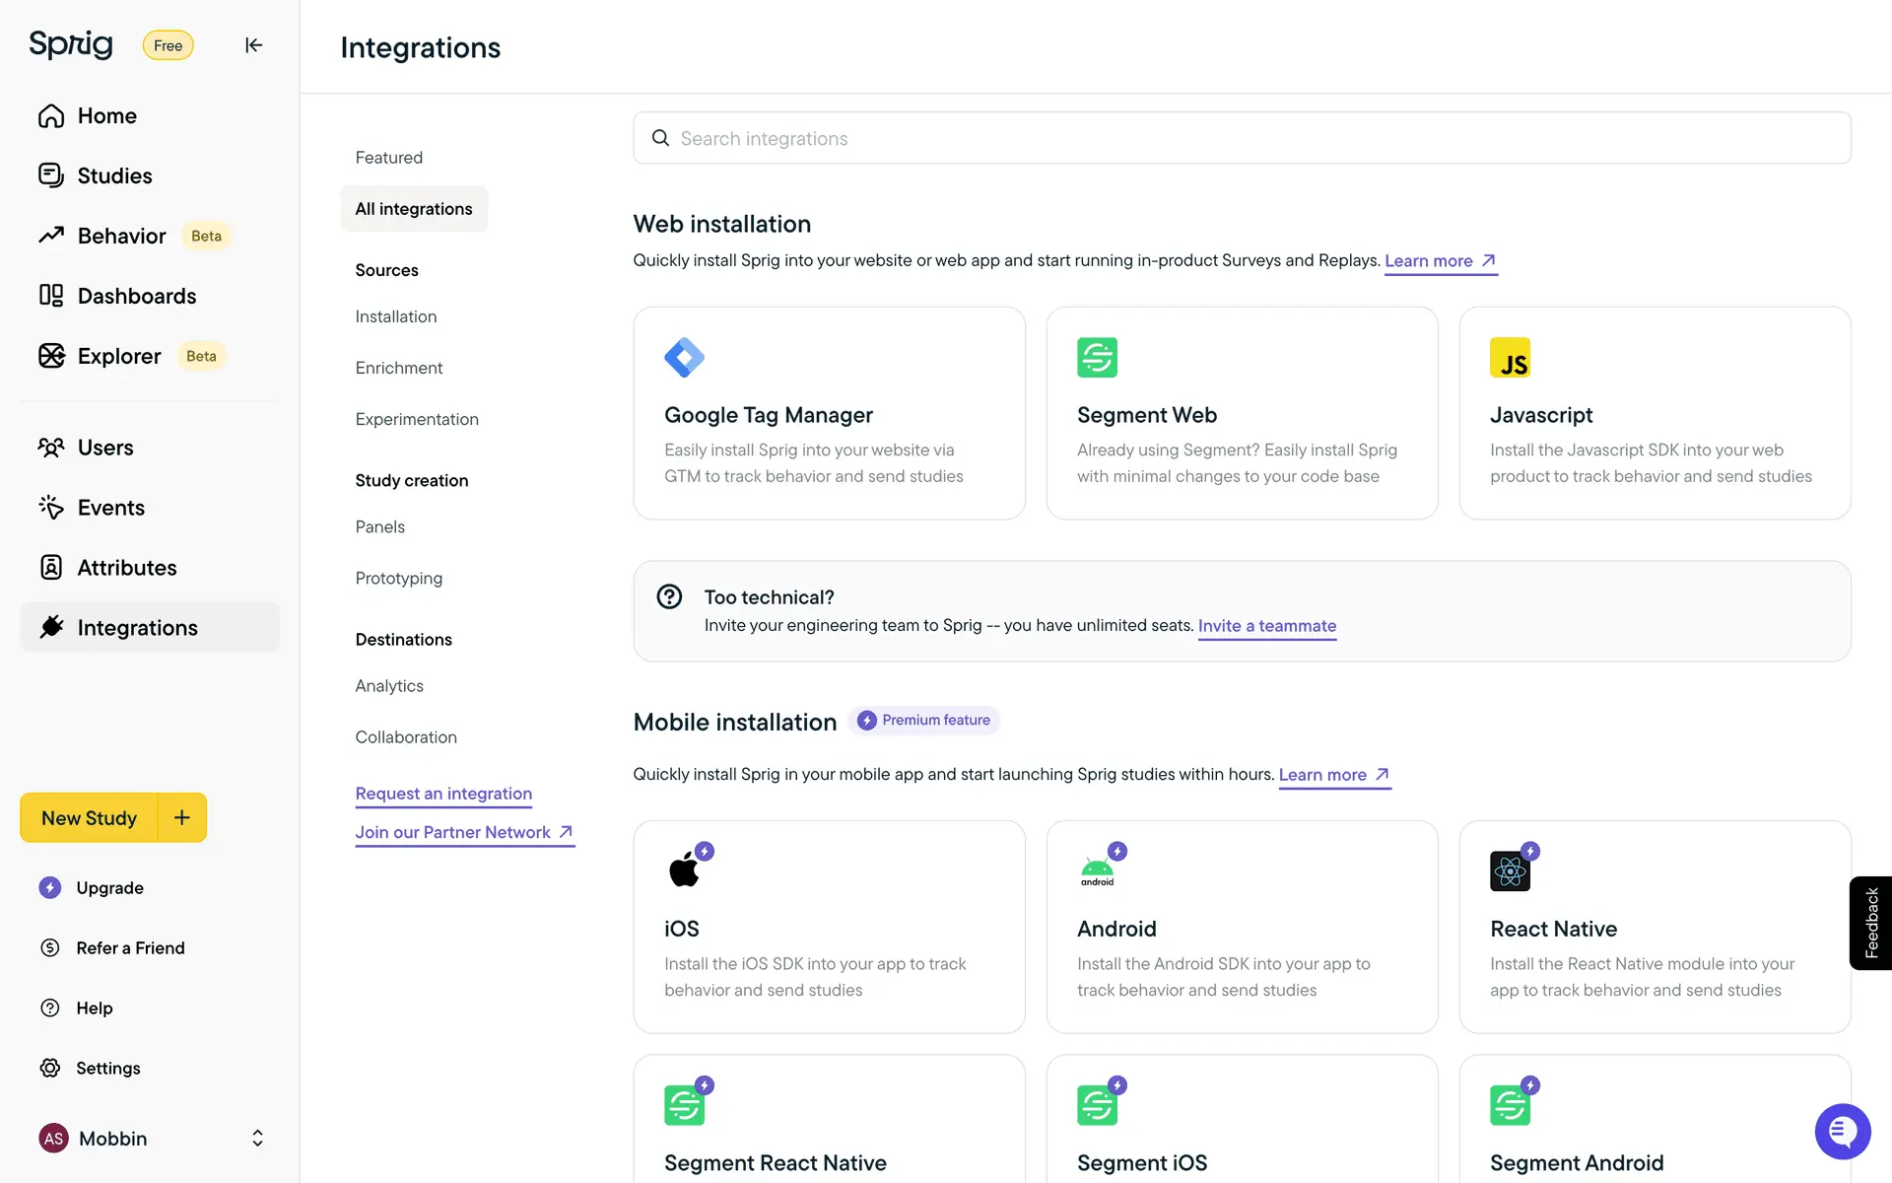Open the Google Tag Manager integration card
The image size is (1892, 1183).
pyautogui.click(x=829, y=413)
